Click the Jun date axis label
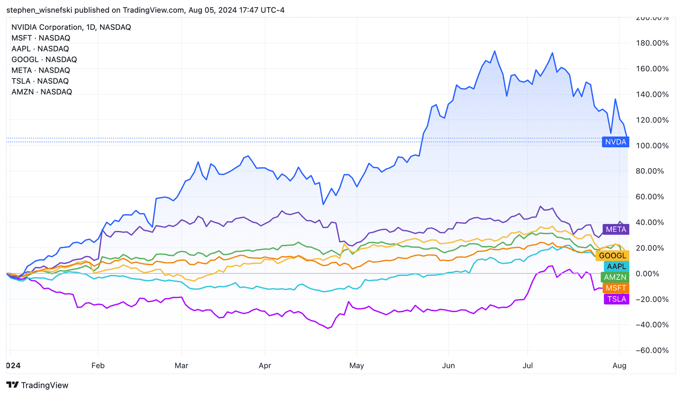The height and width of the screenshot is (396, 682). click(448, 366)
